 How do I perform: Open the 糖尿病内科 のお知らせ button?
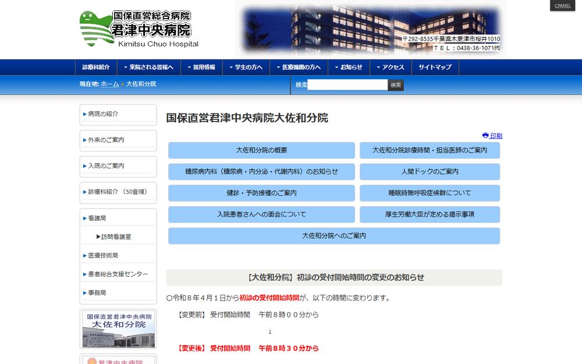(x=261, y=172)
